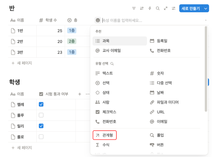Screen dimensions: 212x157
Task: Click green 2층 tag in 2반 row
Action: tap(72, 41)
